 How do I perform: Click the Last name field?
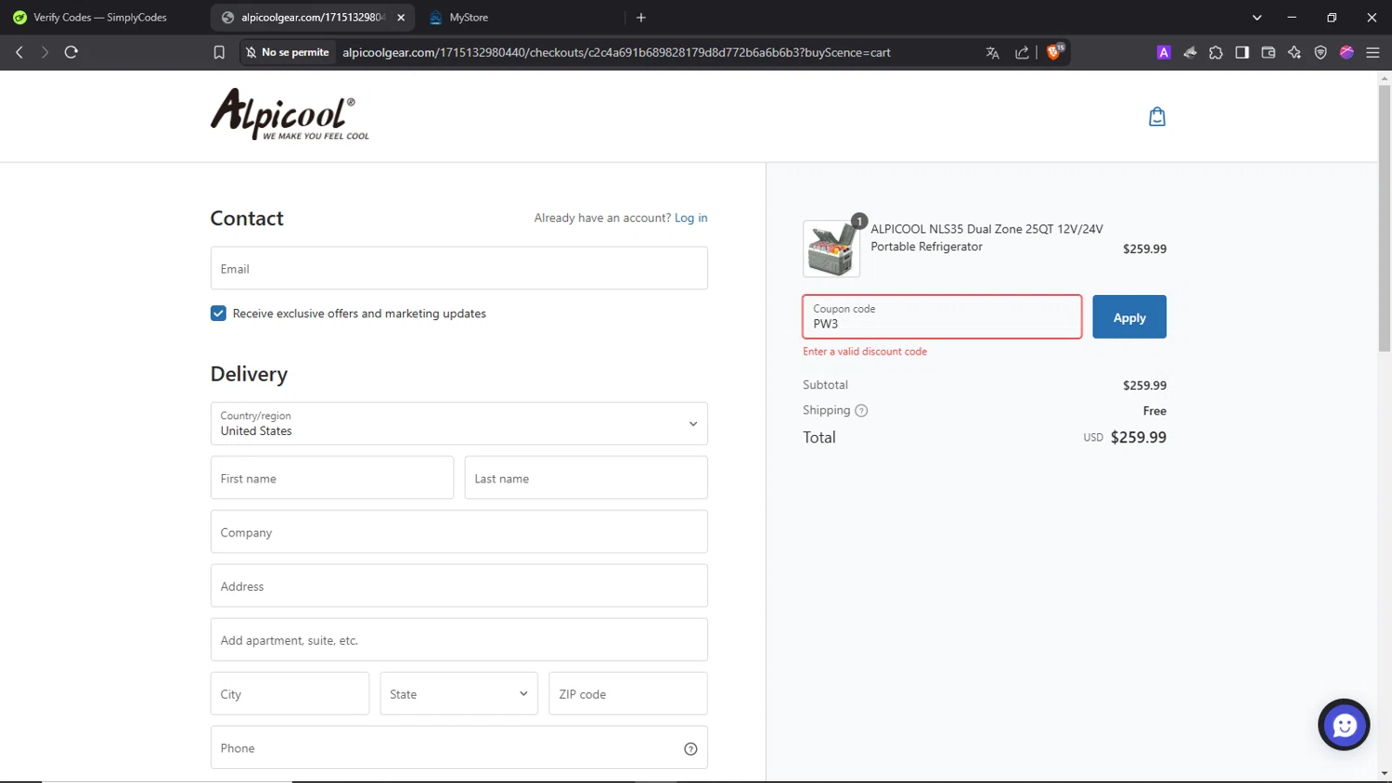click(586, 478)
